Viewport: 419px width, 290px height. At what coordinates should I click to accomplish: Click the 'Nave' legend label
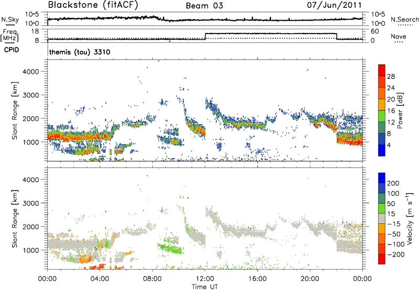pos(398,37)
